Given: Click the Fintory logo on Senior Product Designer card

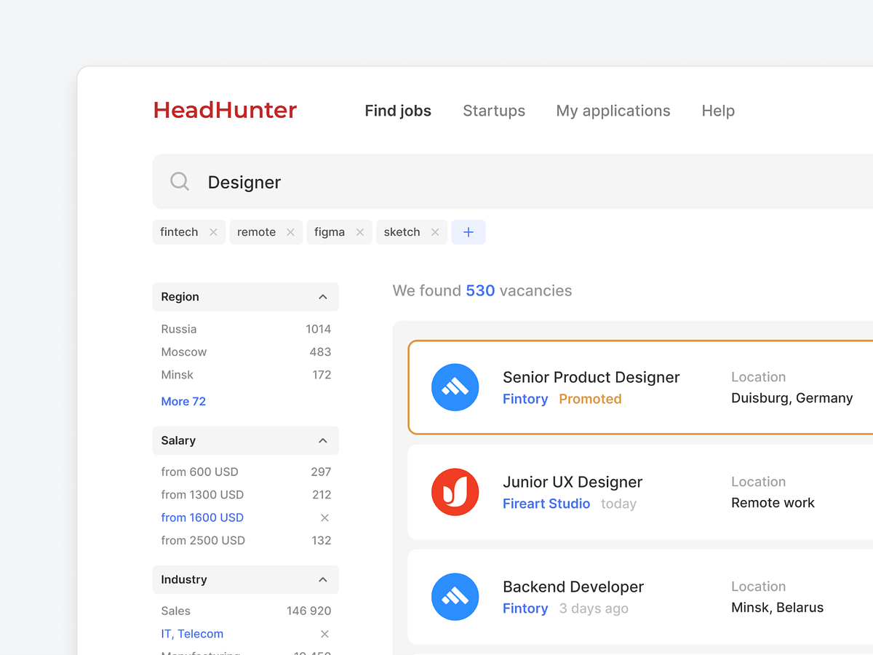Looking at the screenshot, I should pos(455,387).
